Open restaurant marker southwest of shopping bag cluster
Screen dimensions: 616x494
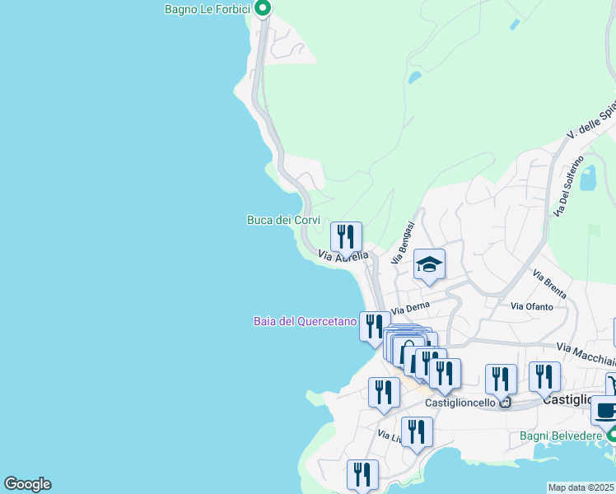(x=385, y=394)
